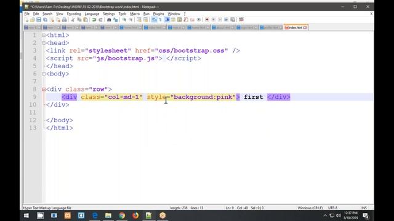The image size is (394, 221).
Task: Start macro recording with red Record icon
Action: coord(207,20)
